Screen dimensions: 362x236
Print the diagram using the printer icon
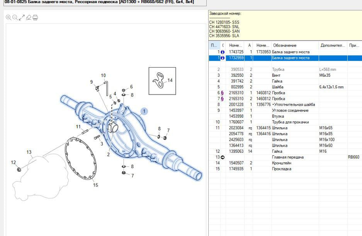pos(35,17)
